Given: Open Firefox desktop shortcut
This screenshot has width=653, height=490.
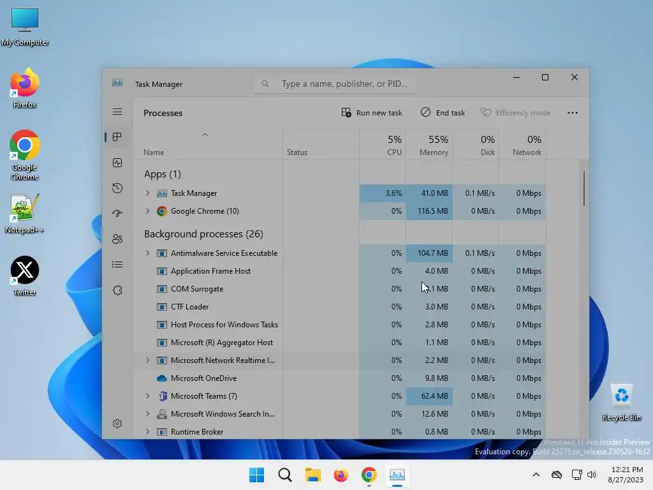Looking at the screenshot, I should click(x=25, y=88).
